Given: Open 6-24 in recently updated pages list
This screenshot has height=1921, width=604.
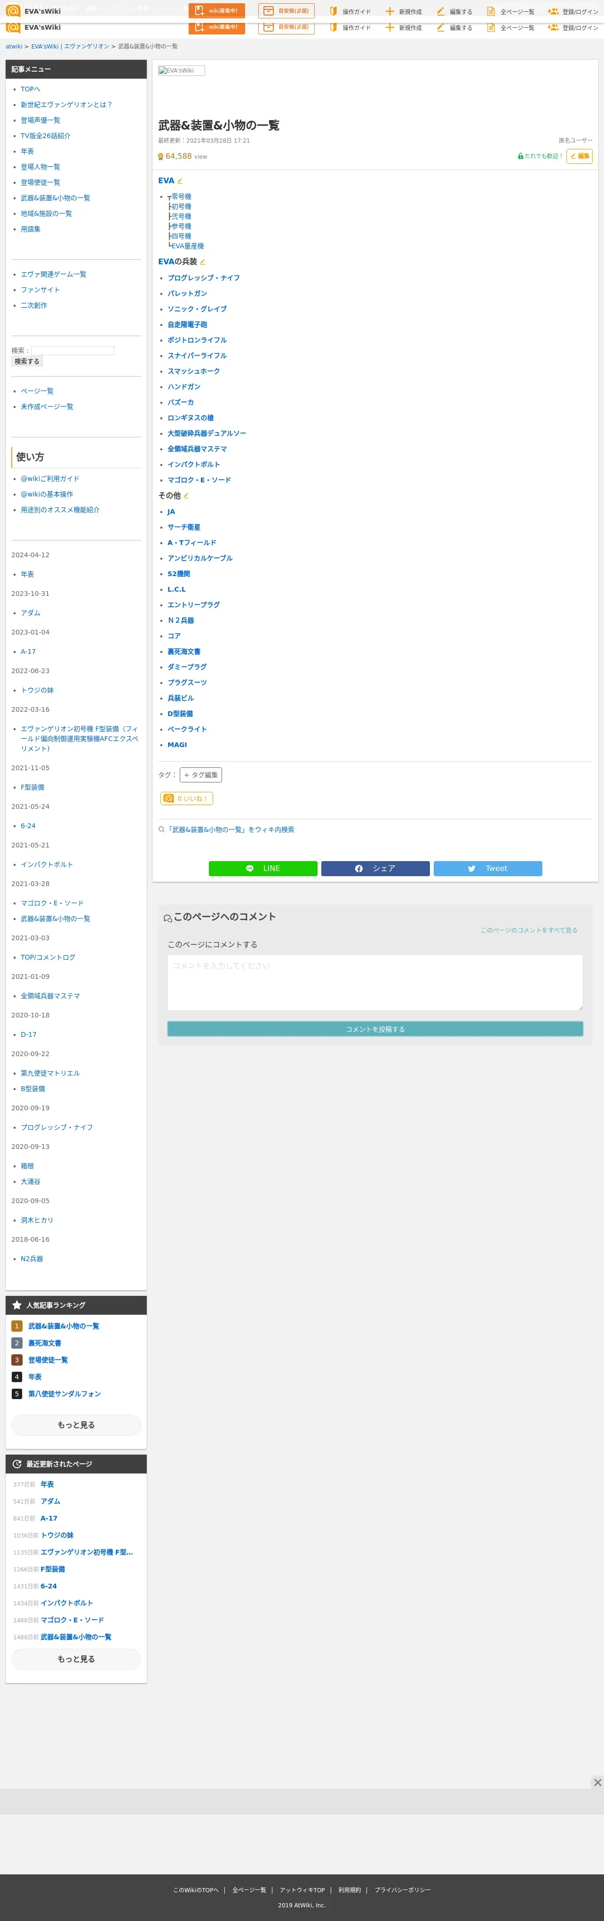Looking at the screenshot, I should tap(48, 1586).
